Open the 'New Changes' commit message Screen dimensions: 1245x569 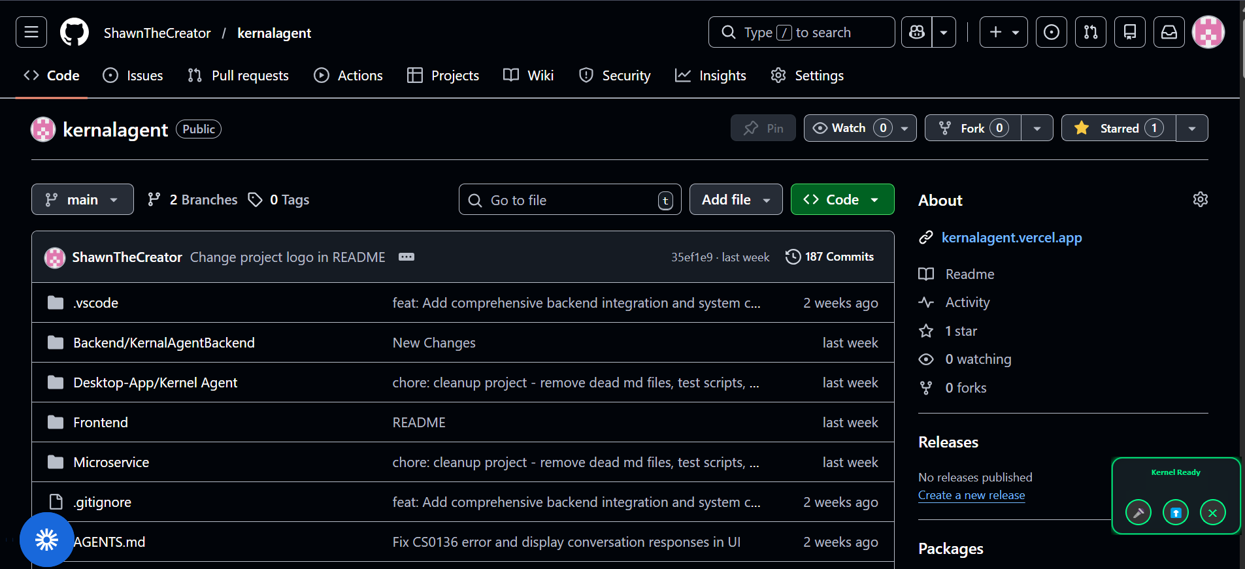tap(434, 342)
